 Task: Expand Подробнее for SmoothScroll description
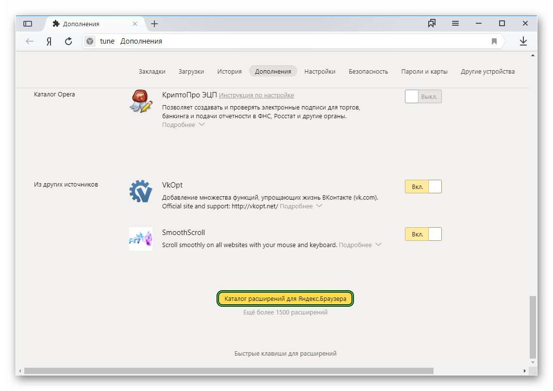[360, 245]
